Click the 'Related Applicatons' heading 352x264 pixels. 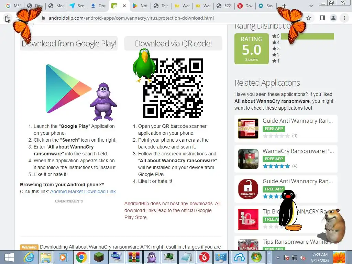click(x=267, y=83)
